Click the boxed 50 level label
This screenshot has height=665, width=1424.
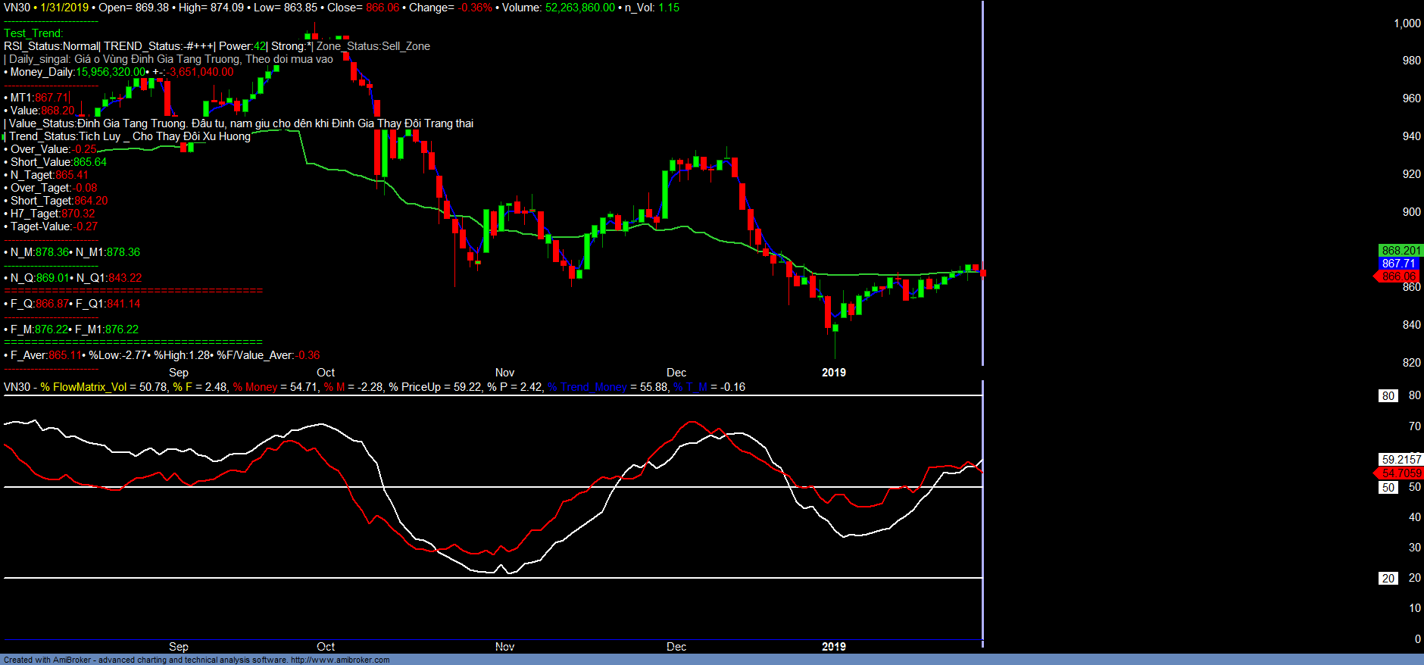pyautogui.click(x=1388, y=488)
